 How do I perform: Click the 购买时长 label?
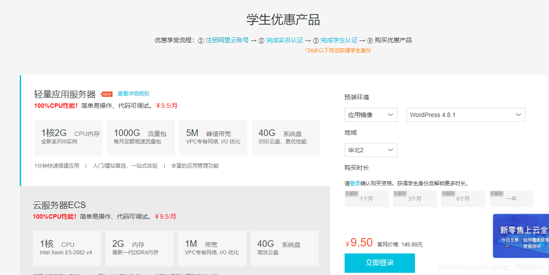357,168
